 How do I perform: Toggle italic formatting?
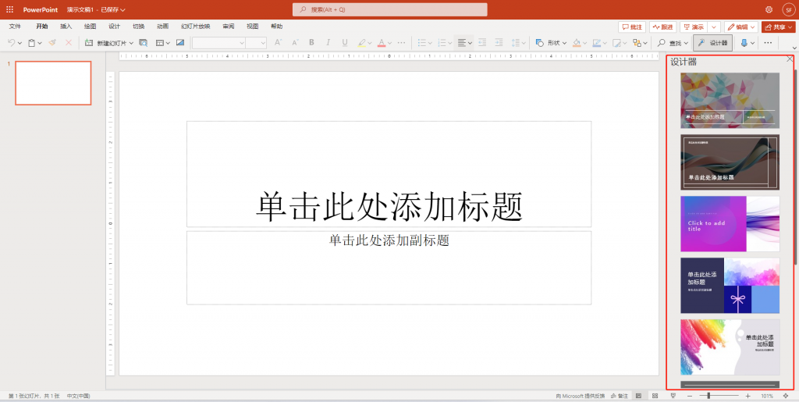tap(328, 43)
